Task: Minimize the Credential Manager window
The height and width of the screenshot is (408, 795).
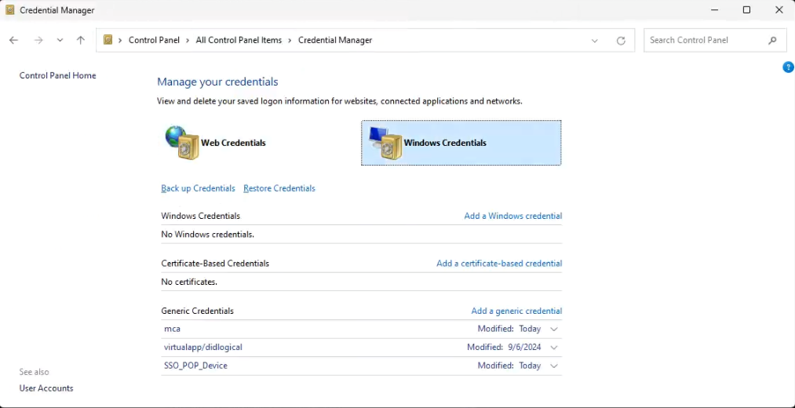Action: [x=714, y=10]
